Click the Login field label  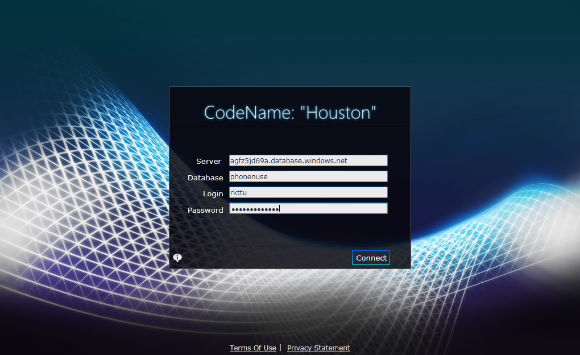coord(213,193)
